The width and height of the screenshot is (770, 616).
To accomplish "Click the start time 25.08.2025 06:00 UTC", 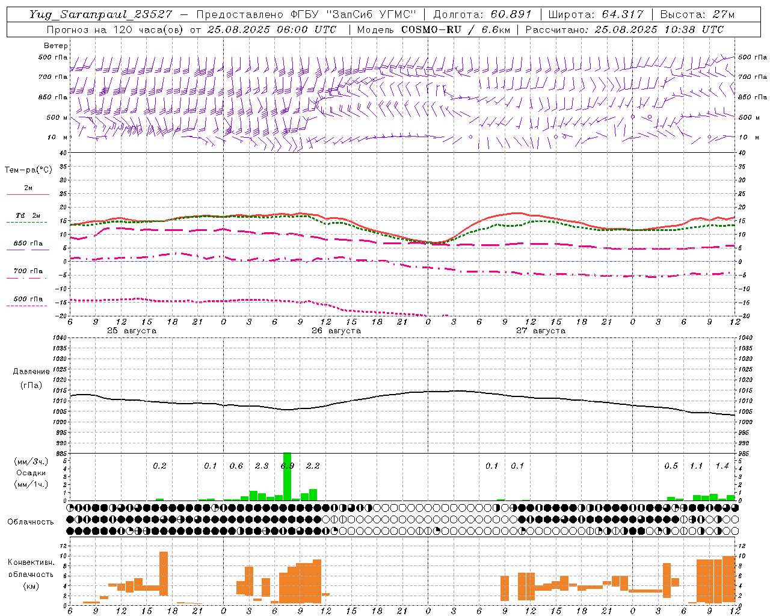I will click(271, 29).
